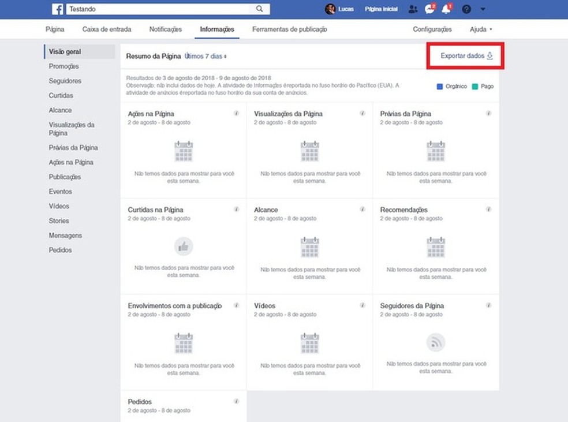The image size is (568, 422).
Task: Open the quick help question icon
Action: click(466, 9)
